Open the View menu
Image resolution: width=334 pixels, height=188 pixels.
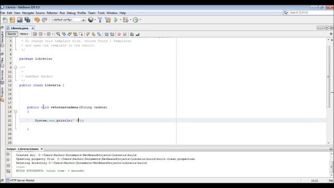point(17,13)
